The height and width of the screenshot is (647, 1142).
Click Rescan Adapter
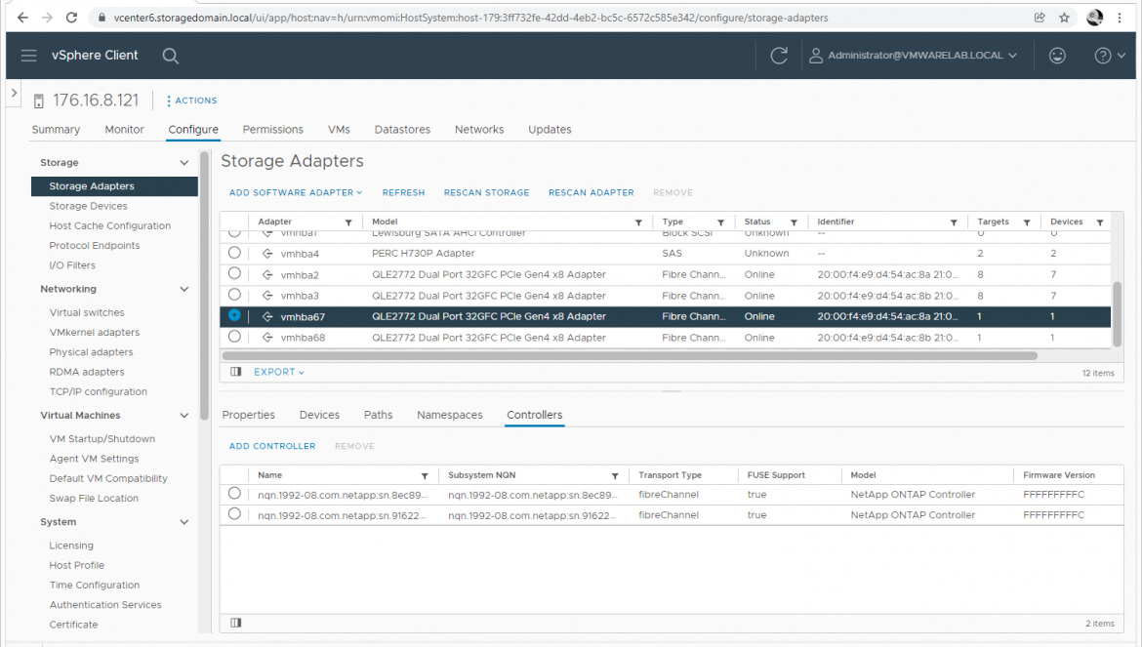(591, 193)
